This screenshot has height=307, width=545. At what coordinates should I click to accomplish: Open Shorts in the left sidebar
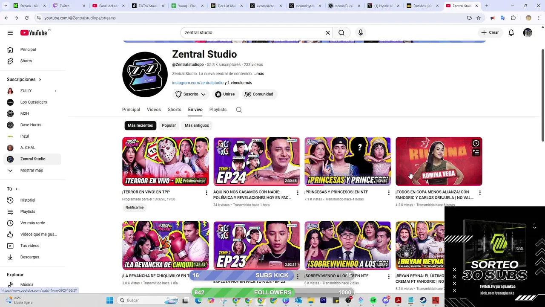(x=32, y=61)
